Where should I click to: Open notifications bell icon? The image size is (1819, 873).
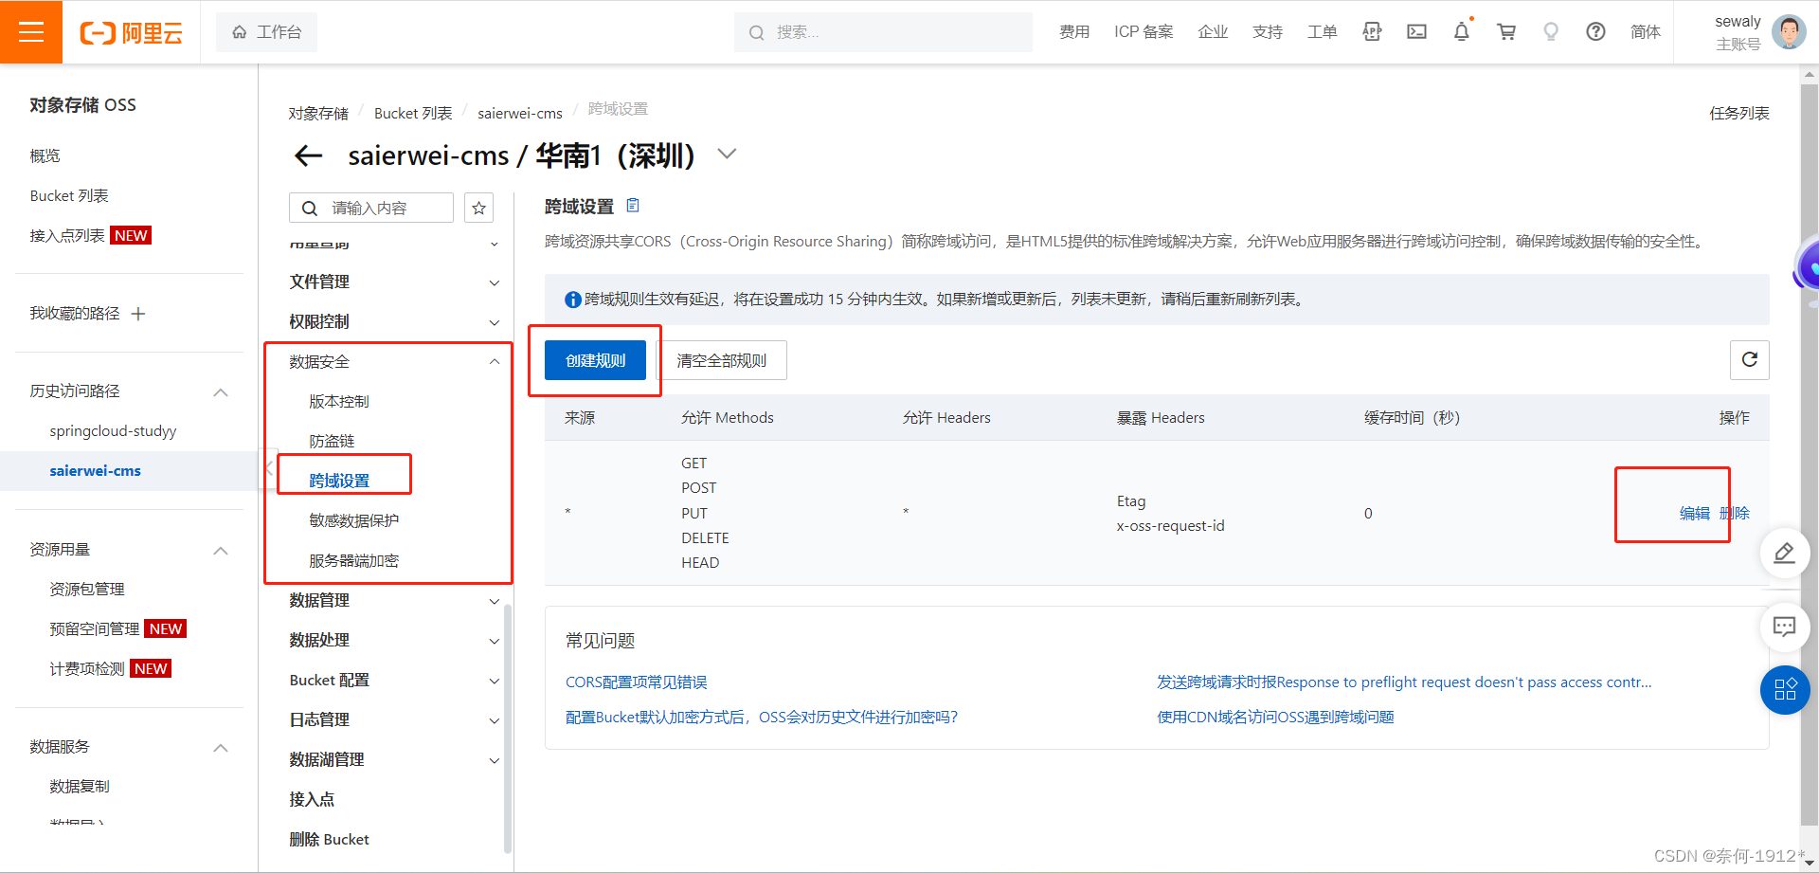point(1462,32)
